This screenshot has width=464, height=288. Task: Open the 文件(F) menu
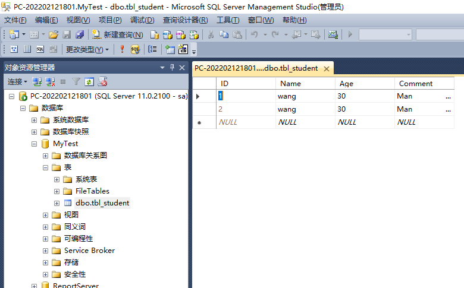pyautogui.click(x=15, y=20)
